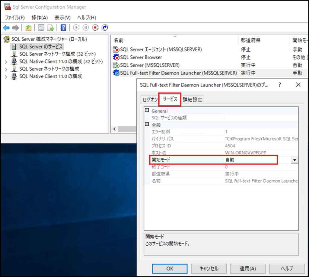Image resolution: width=309 pixels, height=277 pixels.
Task: Open Properties via toolbar sheet icon
Action: tap(41, 28)
